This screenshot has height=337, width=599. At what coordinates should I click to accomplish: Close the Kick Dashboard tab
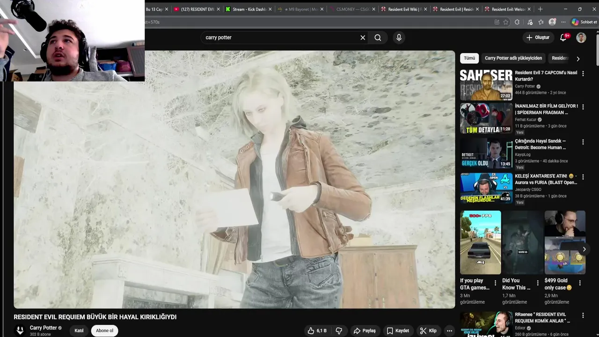pyautogui.click(x=270, y=9)
